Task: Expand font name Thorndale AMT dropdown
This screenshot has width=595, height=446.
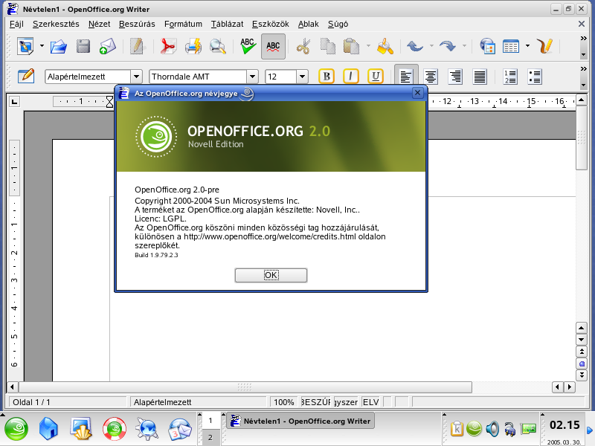Action: [252, 77]
